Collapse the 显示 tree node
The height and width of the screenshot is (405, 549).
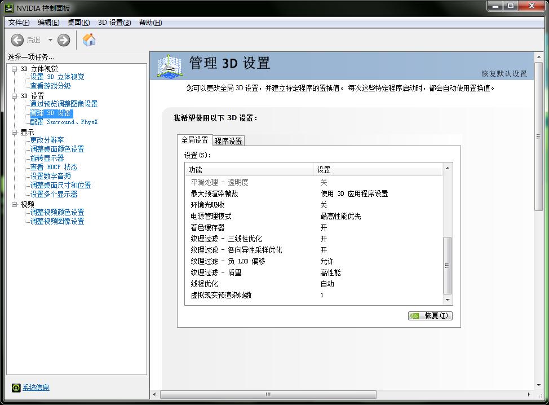coord(15,132)
